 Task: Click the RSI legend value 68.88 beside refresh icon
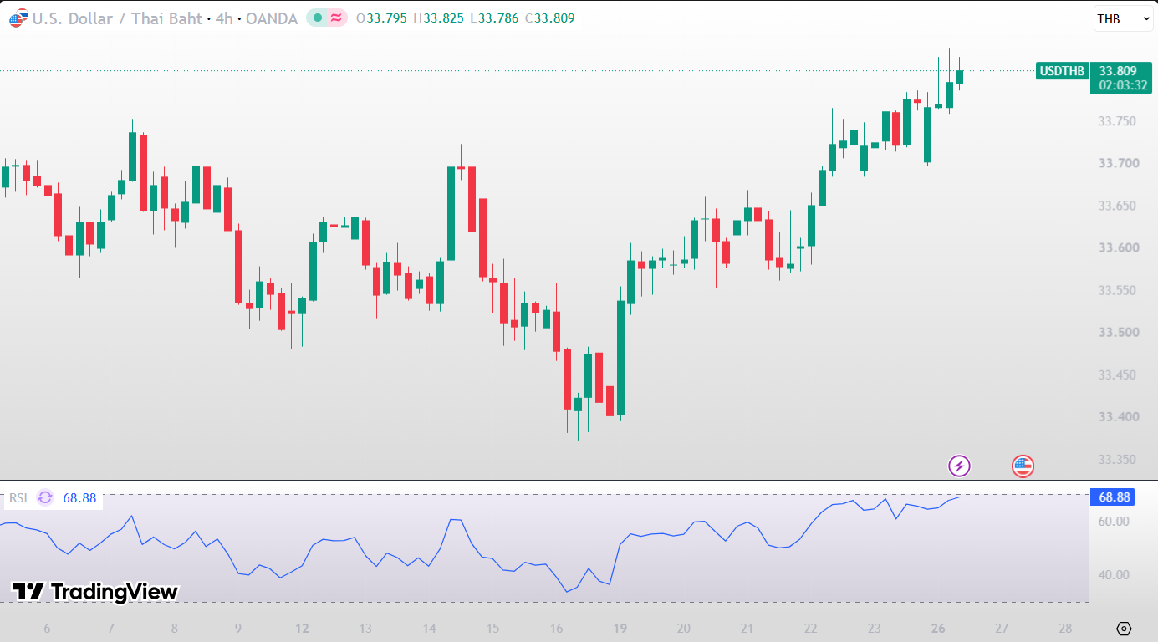tap(79, 498)
